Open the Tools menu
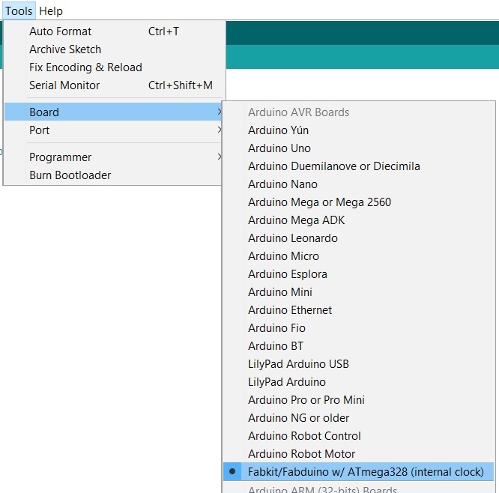The width and height of the screenshot is (499, 493). coord(19,11)
